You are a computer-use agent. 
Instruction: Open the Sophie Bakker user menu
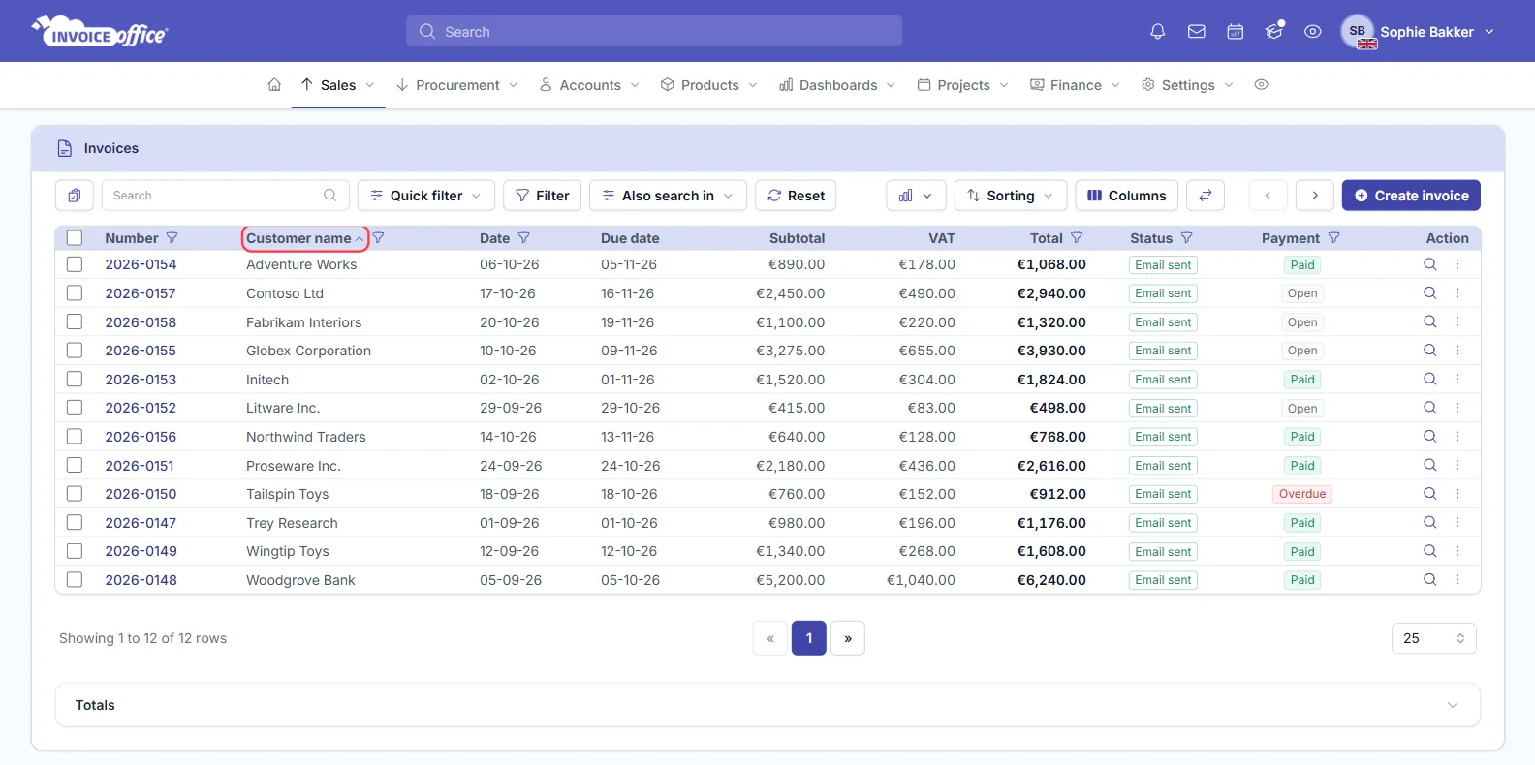(1418, 32)
